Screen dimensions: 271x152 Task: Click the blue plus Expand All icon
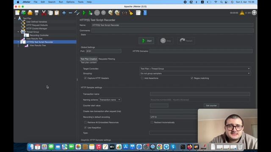(x=64, y=13)
